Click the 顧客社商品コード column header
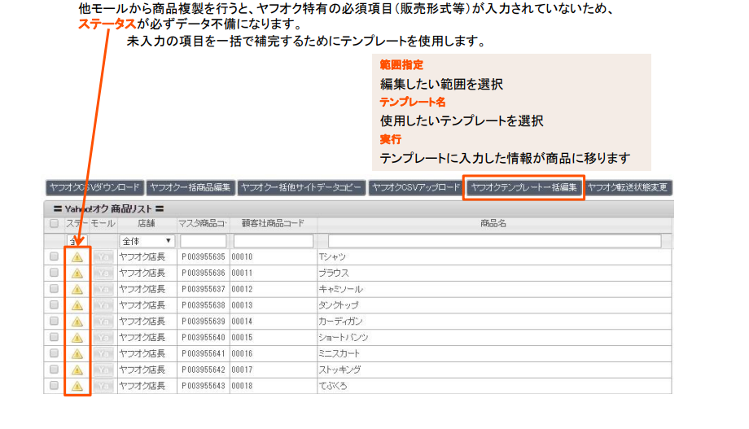749x429 pixels. coord(273,223)
